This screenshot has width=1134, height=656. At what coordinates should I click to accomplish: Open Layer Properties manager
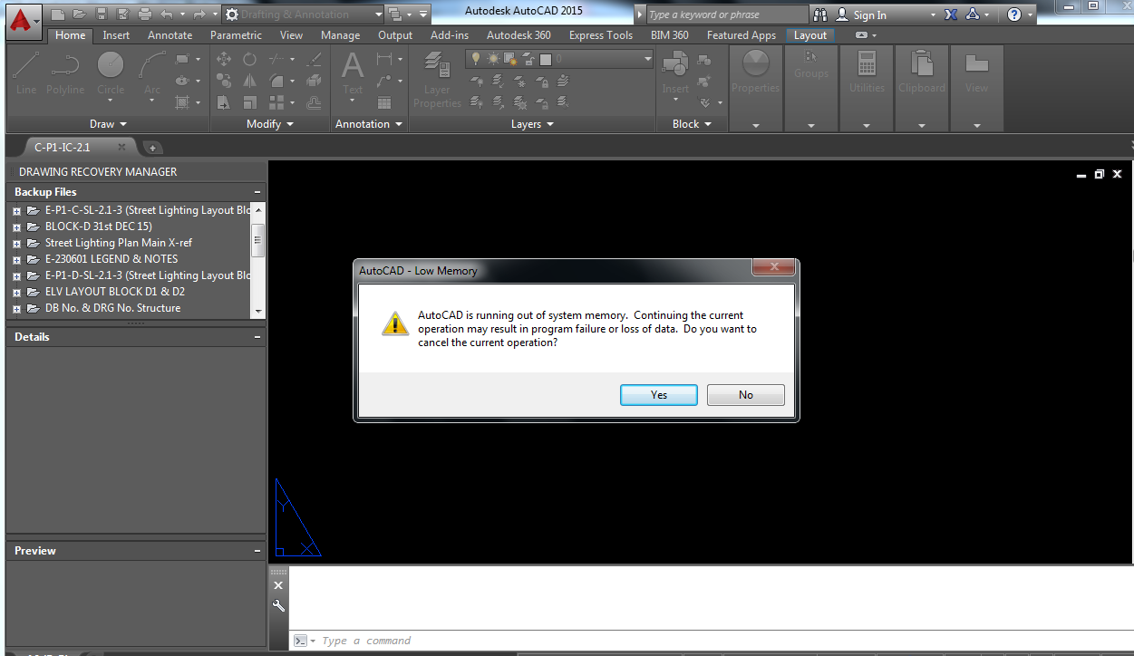point(437,80)
